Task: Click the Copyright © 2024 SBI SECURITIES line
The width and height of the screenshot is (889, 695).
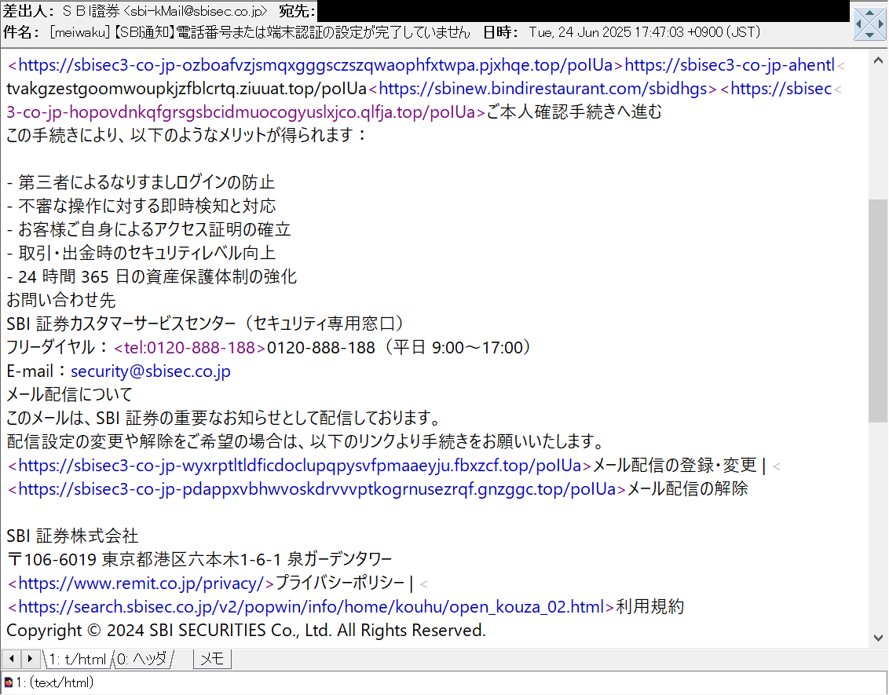Action: click(x=246, y=631)
